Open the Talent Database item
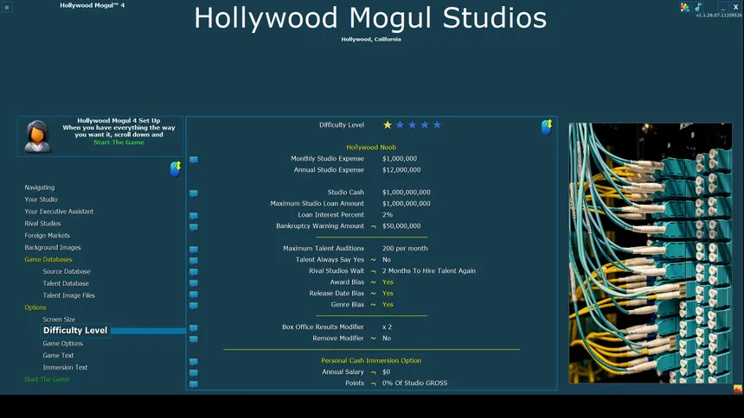Viewport: 744px width, 418px height. [66, 283]
